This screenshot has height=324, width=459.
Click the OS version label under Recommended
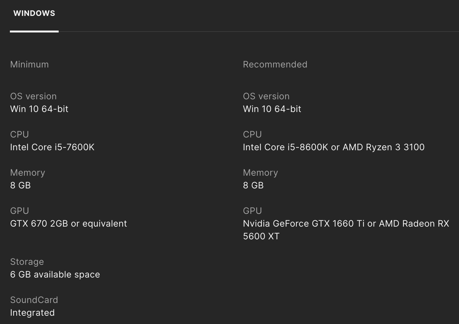tap(266, 96)
